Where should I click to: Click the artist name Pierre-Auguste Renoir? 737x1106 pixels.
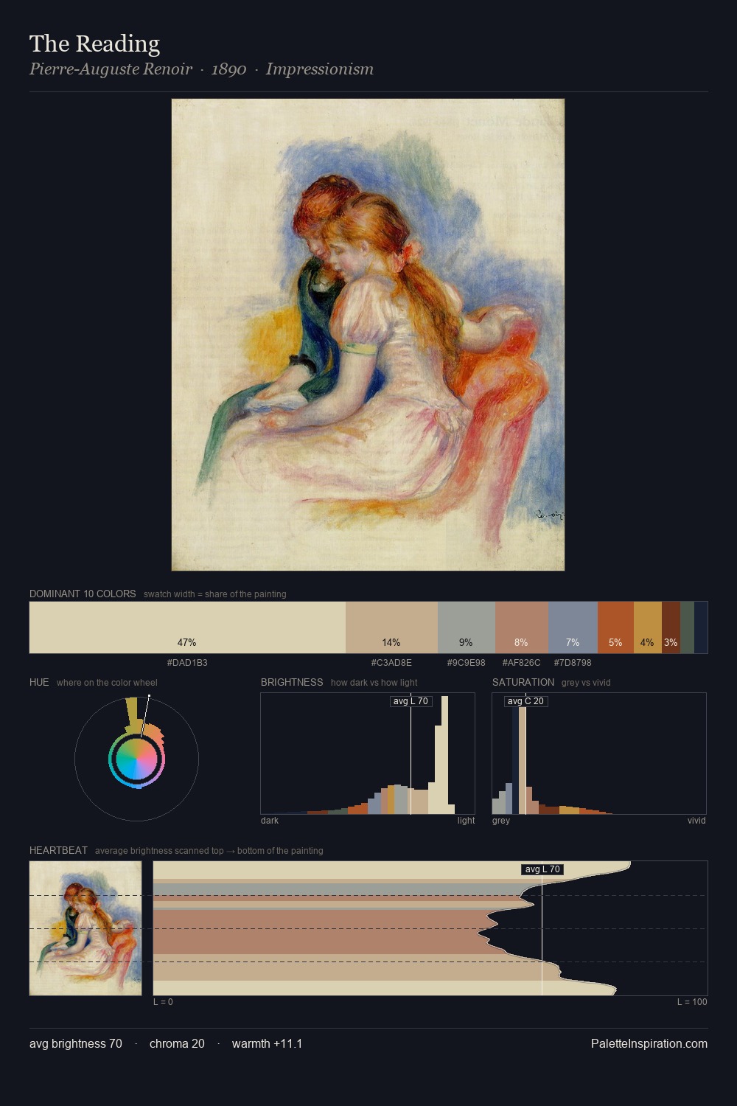click(111, 69)
